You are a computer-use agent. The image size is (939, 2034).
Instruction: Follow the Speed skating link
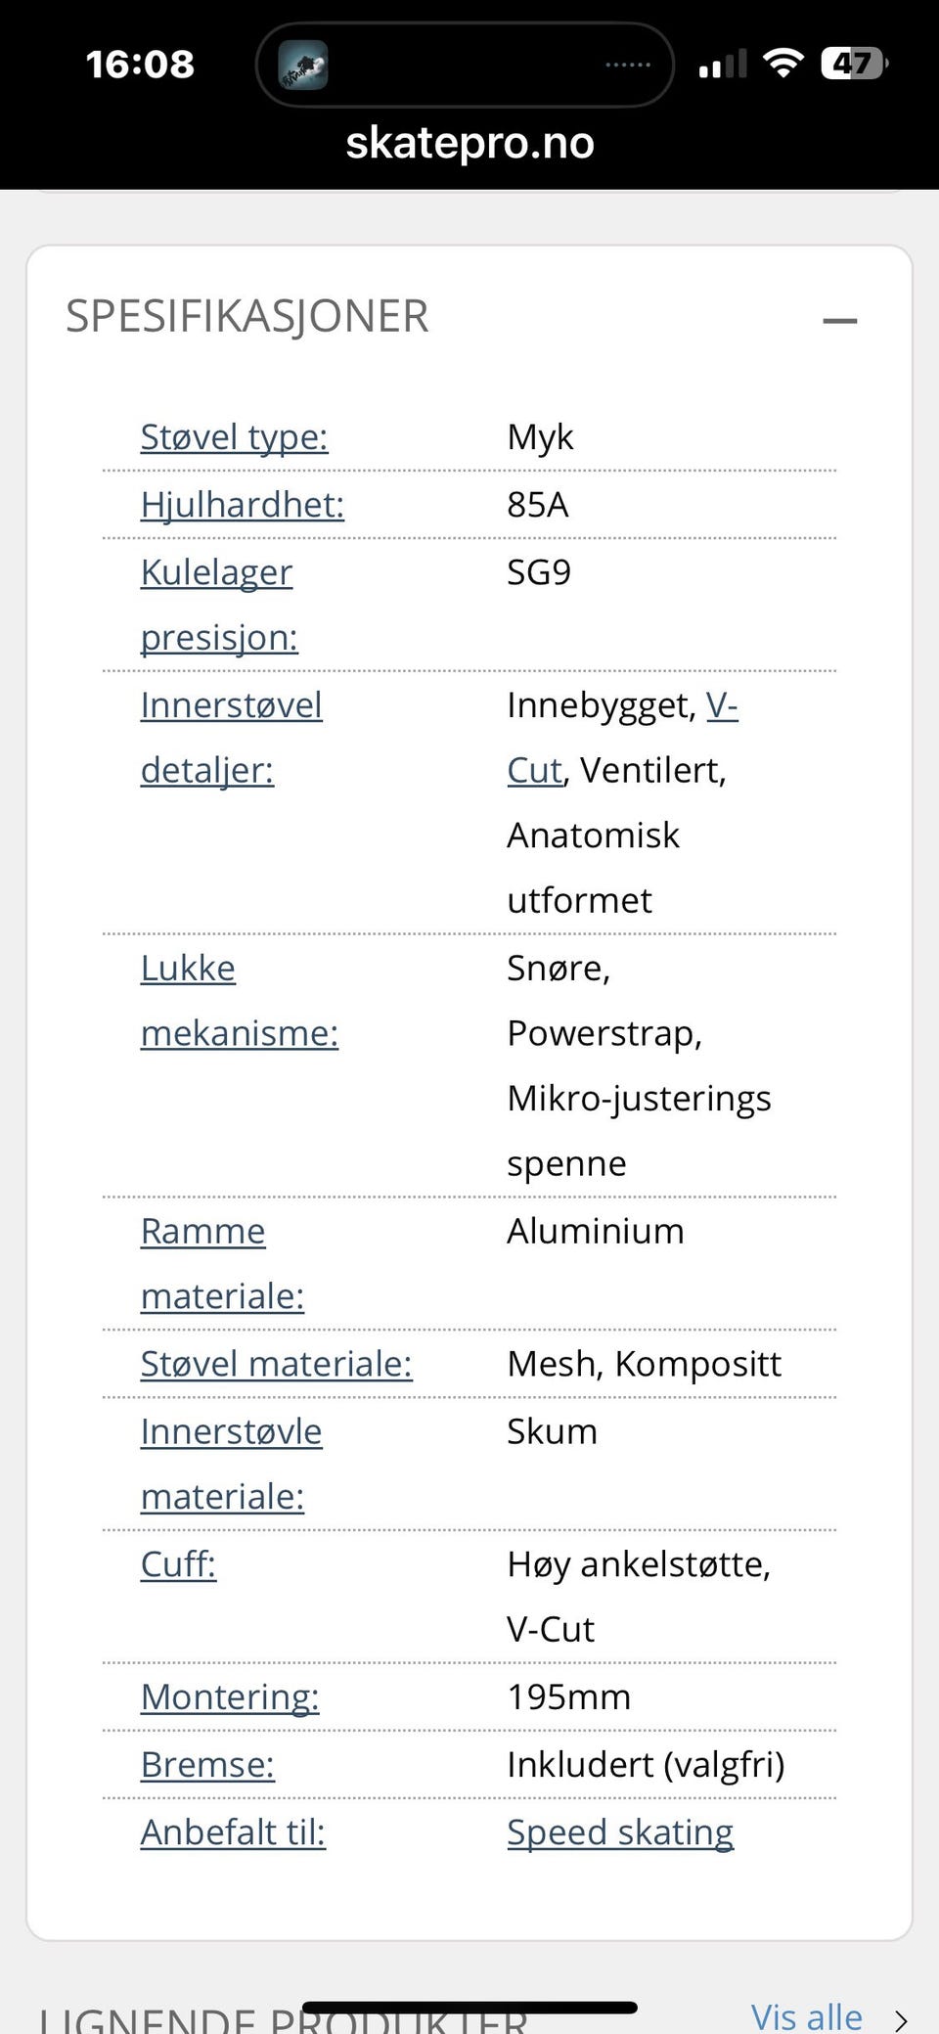pos(620,1832)
